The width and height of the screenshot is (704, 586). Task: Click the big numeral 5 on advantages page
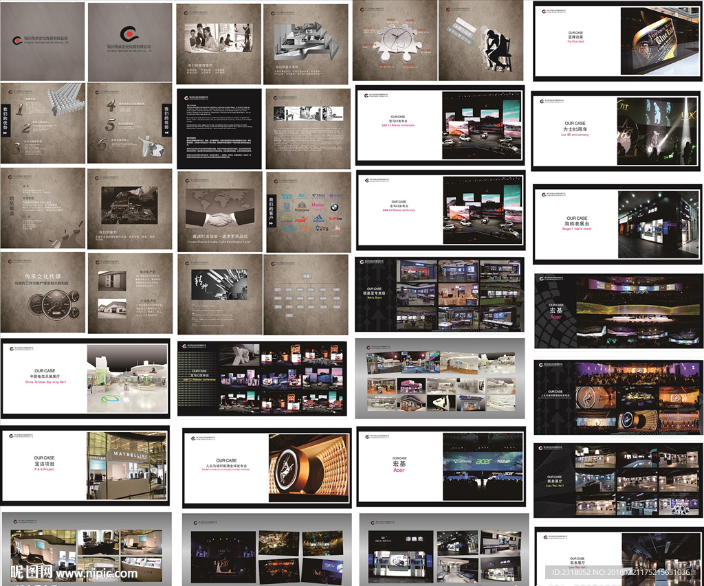[x=110, y=126]
